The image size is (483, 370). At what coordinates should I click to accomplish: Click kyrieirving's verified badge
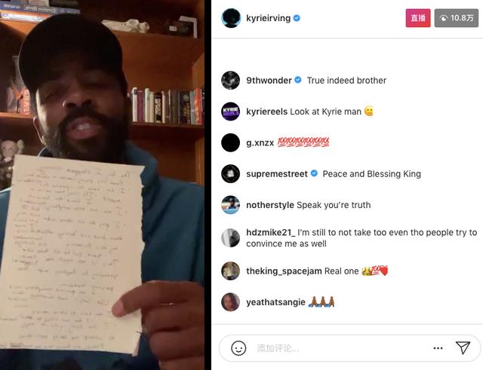[297, 18]
